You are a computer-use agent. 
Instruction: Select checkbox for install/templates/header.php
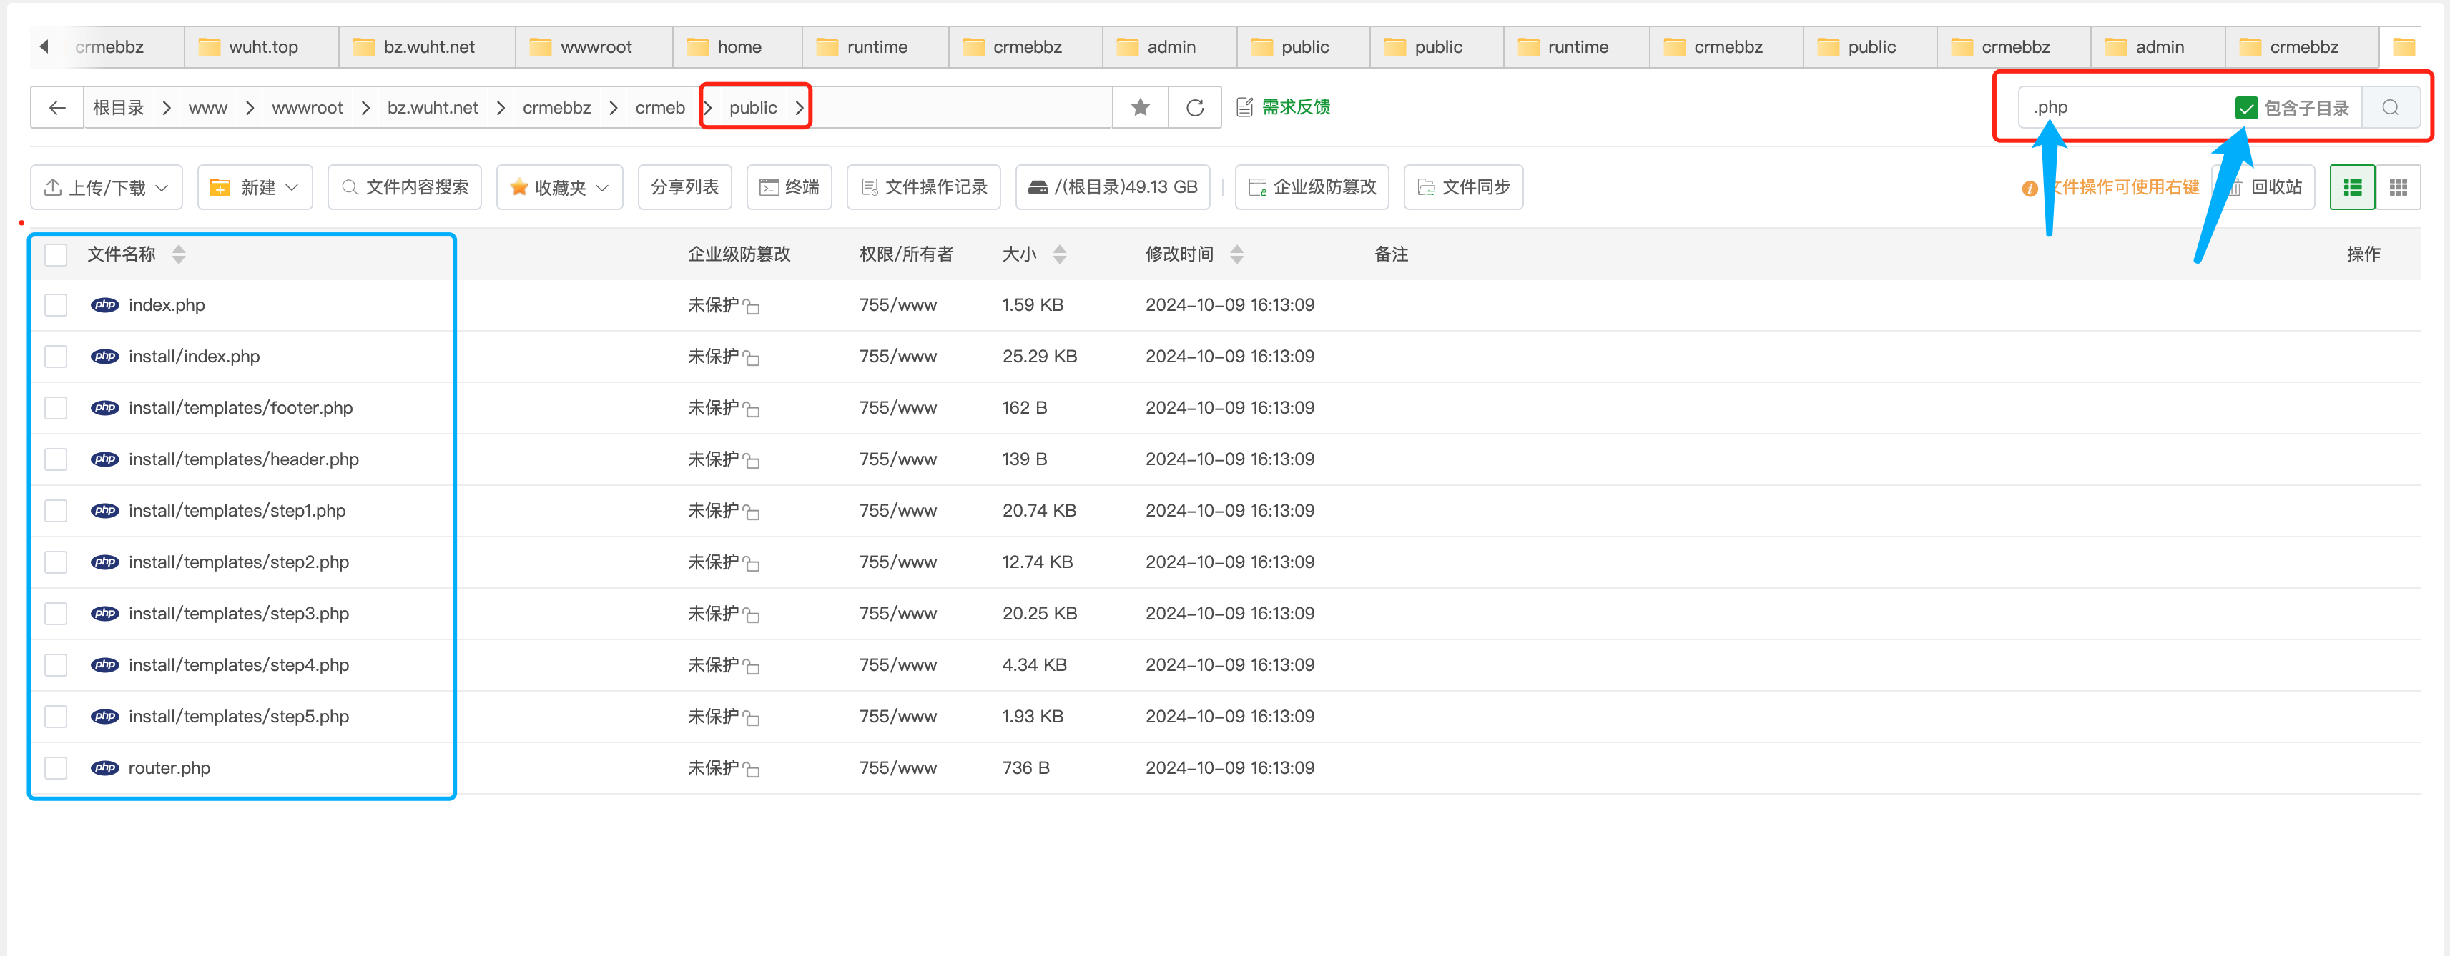(56, 459)
